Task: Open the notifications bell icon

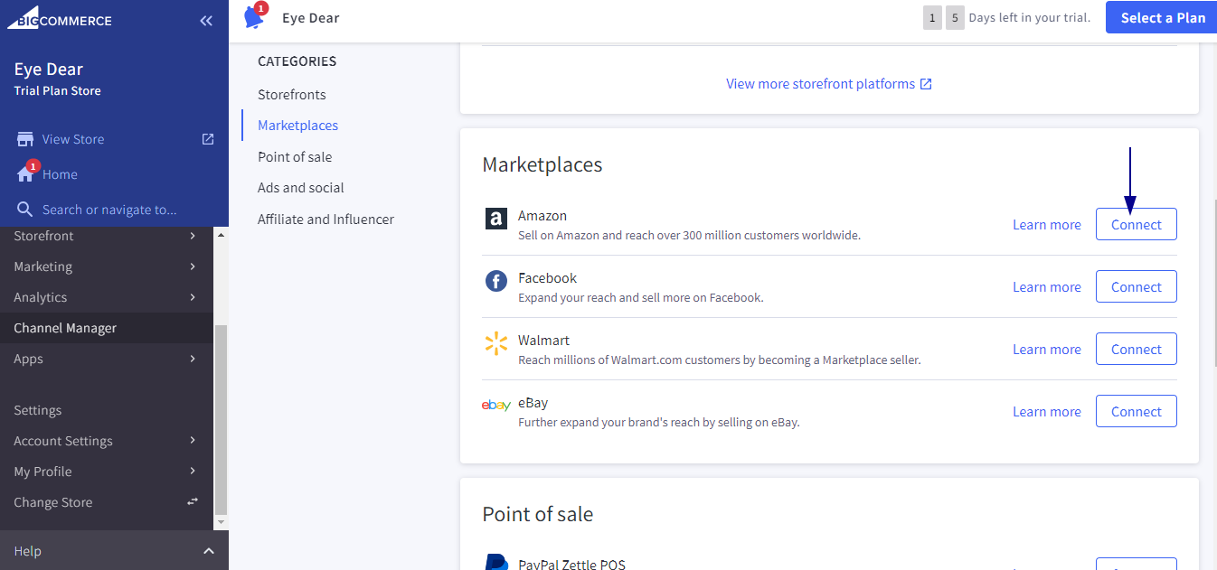Action: click(254, 16)
